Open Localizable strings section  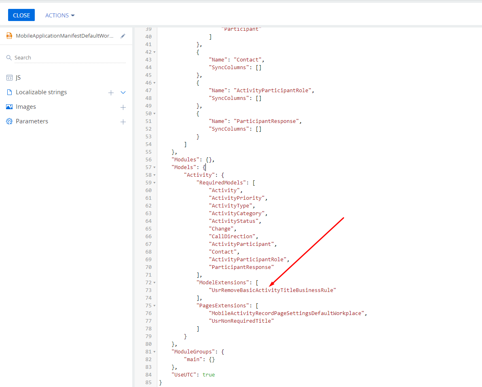coord(41,92)
